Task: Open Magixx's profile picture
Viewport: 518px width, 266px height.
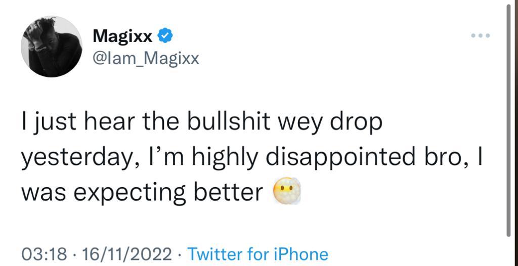Action: [51, 47]
